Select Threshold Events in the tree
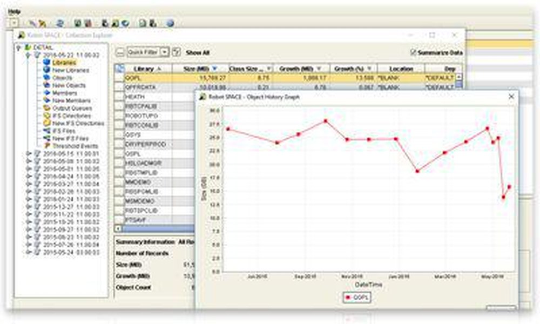This screenshot has height=324, width=540. pos(75,146)
